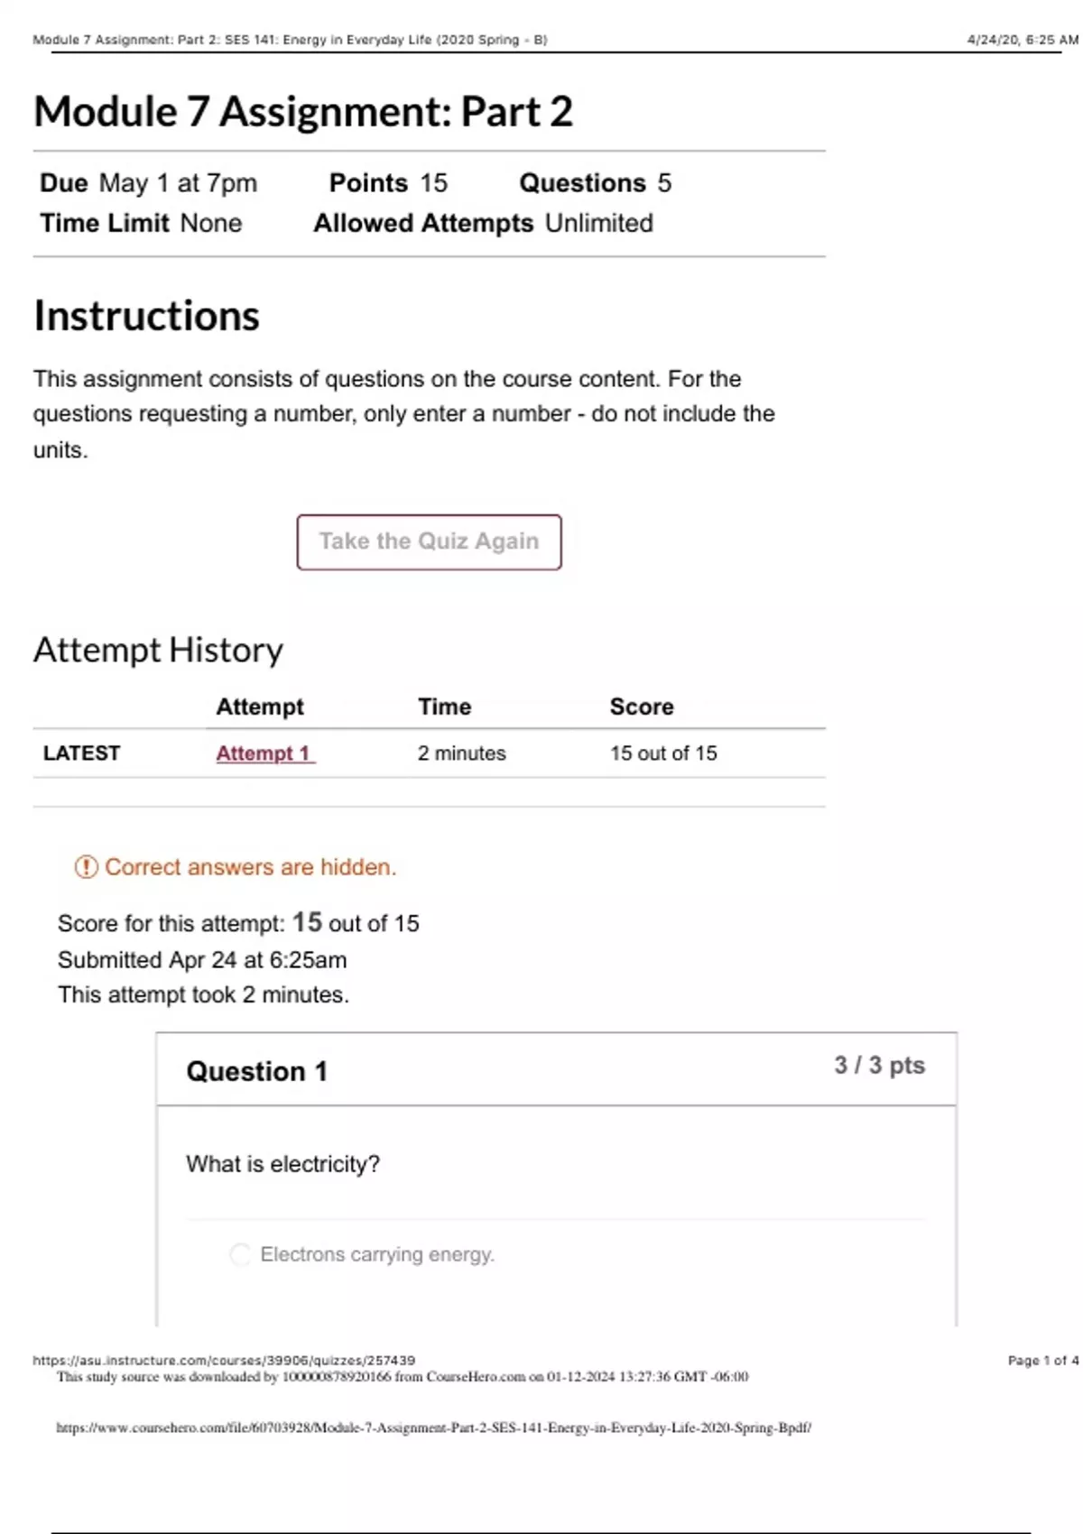Screen dimensions: 1083x1534
Task: Click the LATEST row label
Action: [x=81, y=753]
